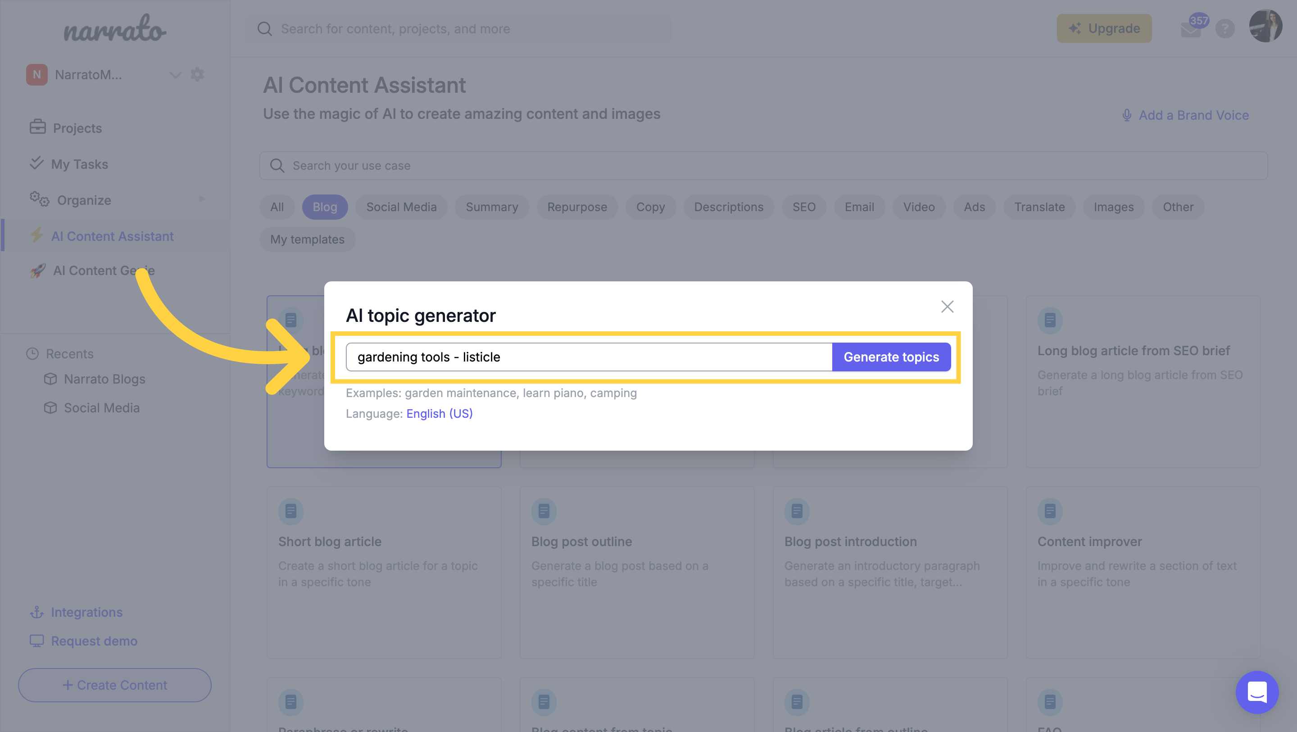
Task: Click Generate topics button
Action: [x=892, y=356]
